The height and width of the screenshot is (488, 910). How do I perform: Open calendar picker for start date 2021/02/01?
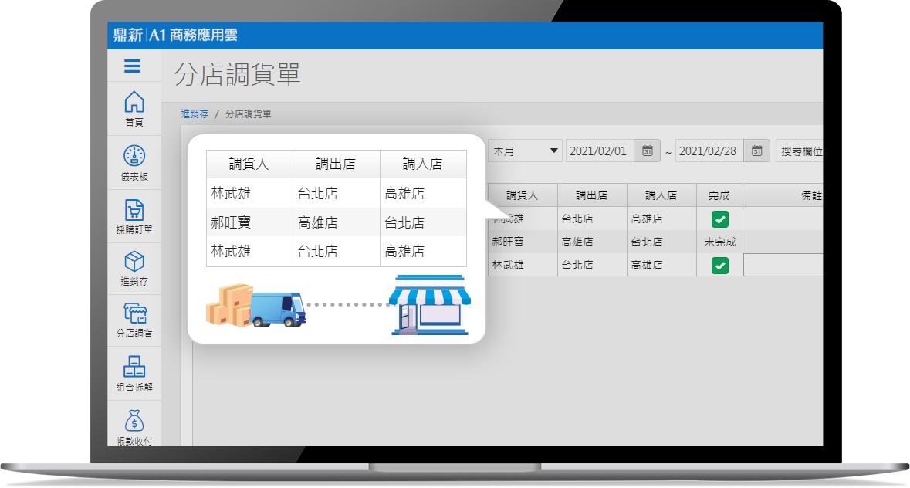tap(648, 151)
